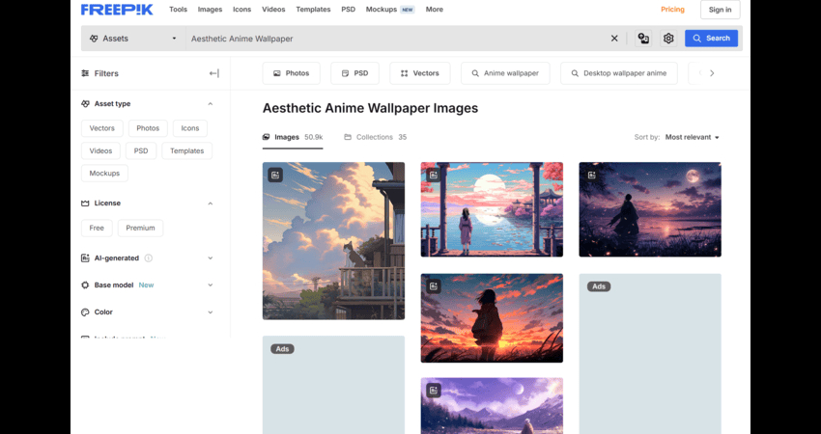
Task: Toggle the Vectors asset type filter
Action: tap(102, 128)
